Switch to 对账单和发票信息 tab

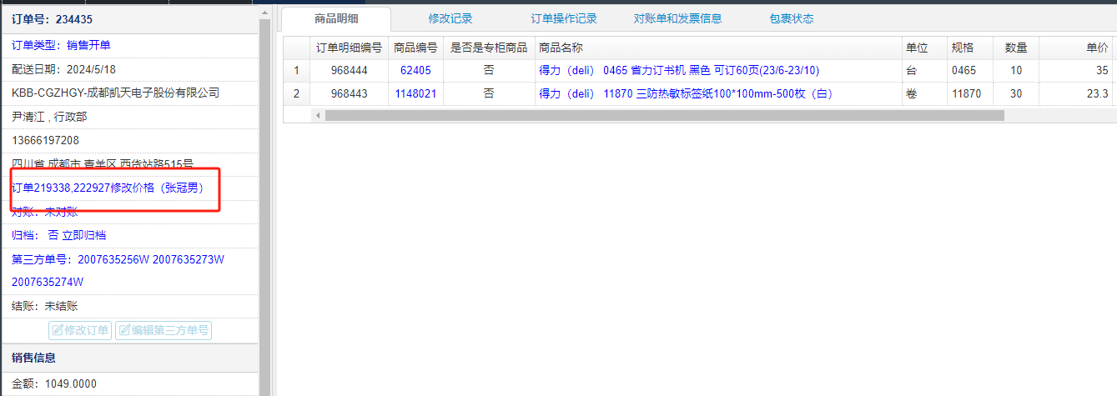point(677,18)
